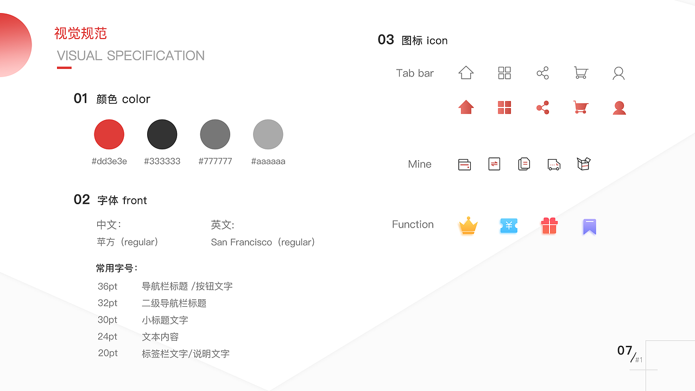
Task: Click the 小标题文字 description
Action: 165,320
